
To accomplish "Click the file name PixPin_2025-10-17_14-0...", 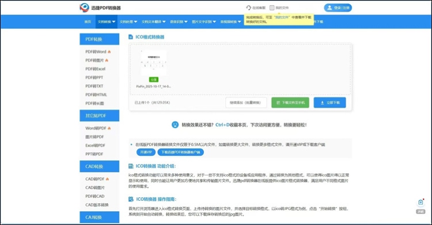I will (153, 87).
